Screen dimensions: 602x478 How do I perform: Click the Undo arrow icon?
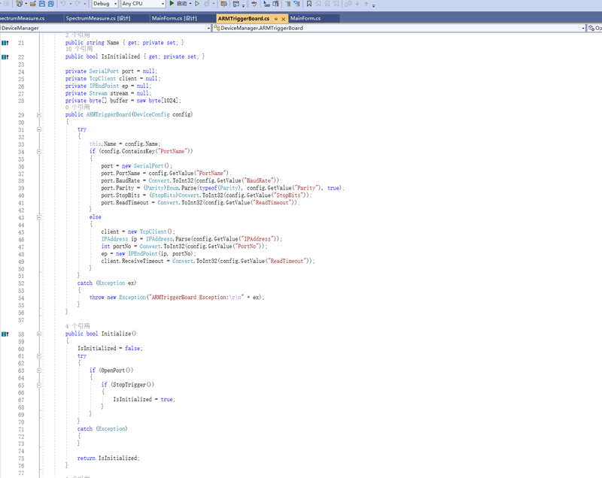[x=63, y=4]
